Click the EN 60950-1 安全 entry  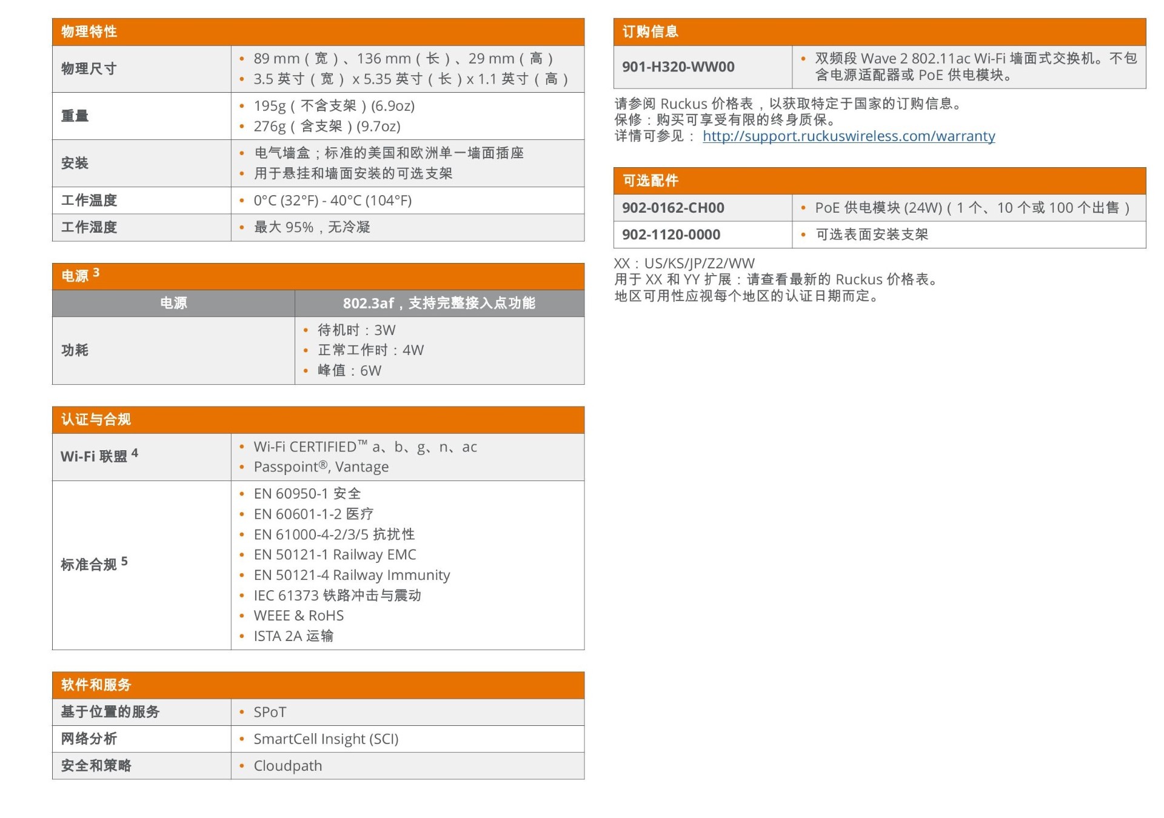click(307, 494)
